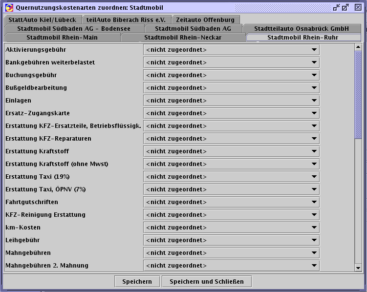This screenshot has width=367, height=292.
Task: Select the Stadtteilauto Osnabrück GmbH tab
Action: coord(302,28)
